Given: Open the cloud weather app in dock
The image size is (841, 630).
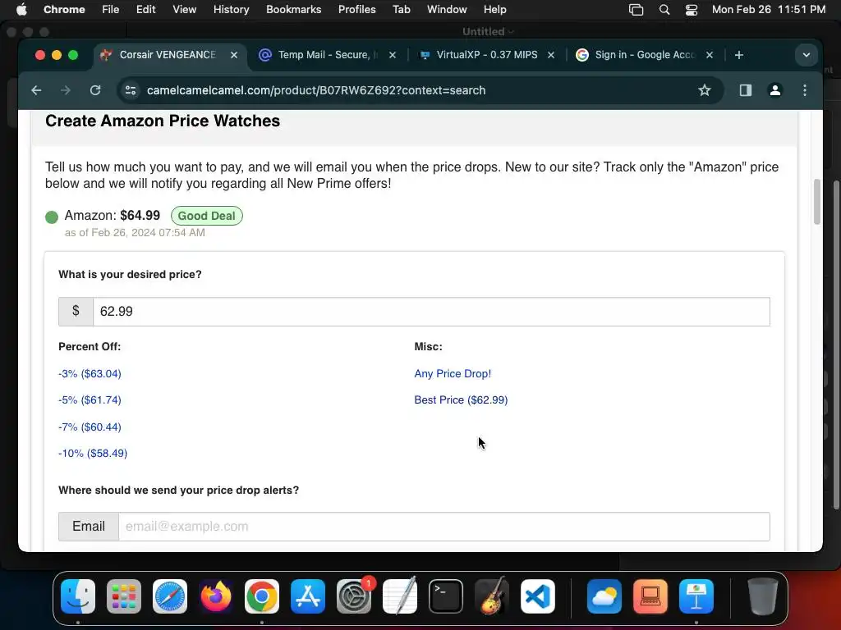Looking at the screenshot, I should (604, 596).
